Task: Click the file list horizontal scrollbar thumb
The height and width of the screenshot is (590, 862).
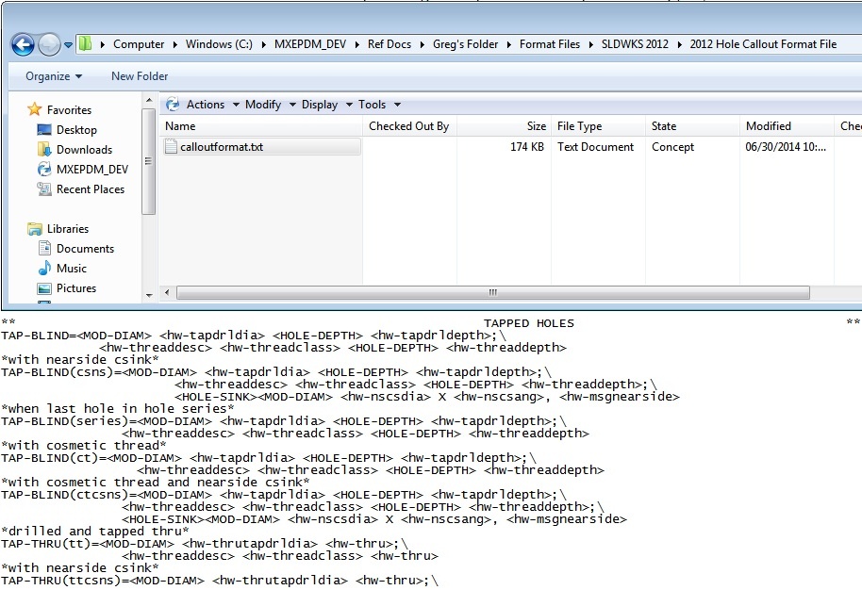Action: coord(492,292)
